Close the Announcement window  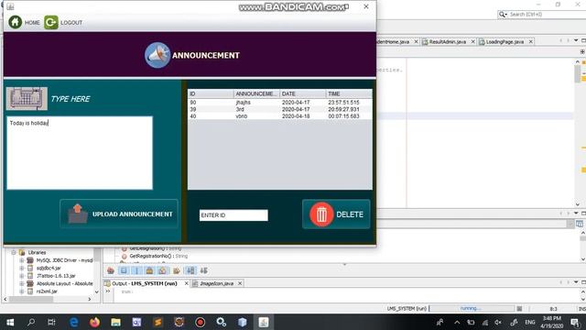click(x=366, y=6)
